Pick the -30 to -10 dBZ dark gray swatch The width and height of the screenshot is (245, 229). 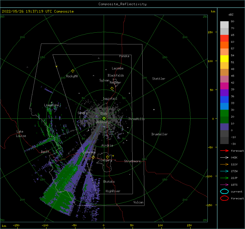[224, 141]
